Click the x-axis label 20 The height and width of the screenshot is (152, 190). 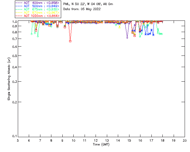(185, 140)
